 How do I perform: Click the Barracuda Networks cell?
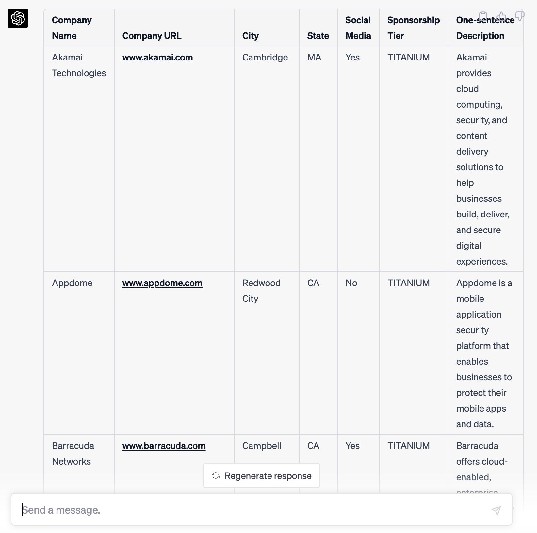(73, 454)
